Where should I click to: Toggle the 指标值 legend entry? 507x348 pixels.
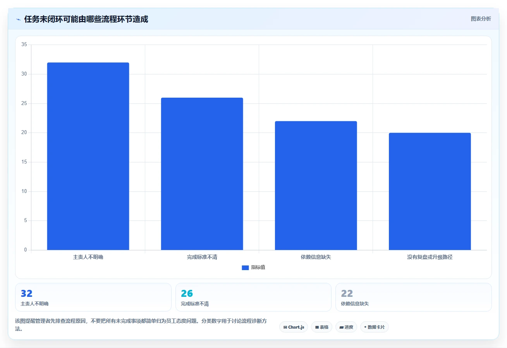(253, 267)
